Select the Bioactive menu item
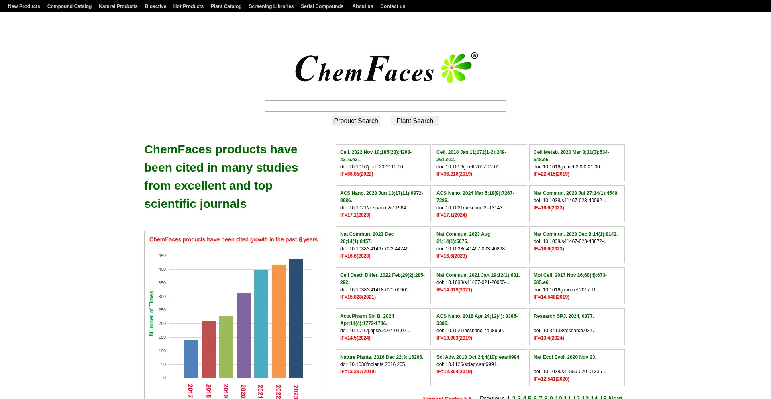 coord(155,6)
